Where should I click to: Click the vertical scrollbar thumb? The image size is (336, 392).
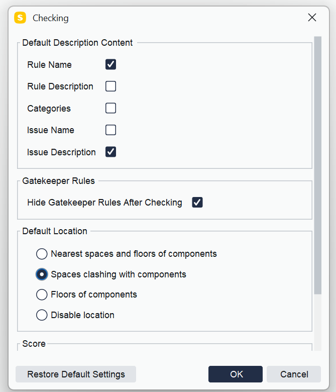(x=317, y=166)
